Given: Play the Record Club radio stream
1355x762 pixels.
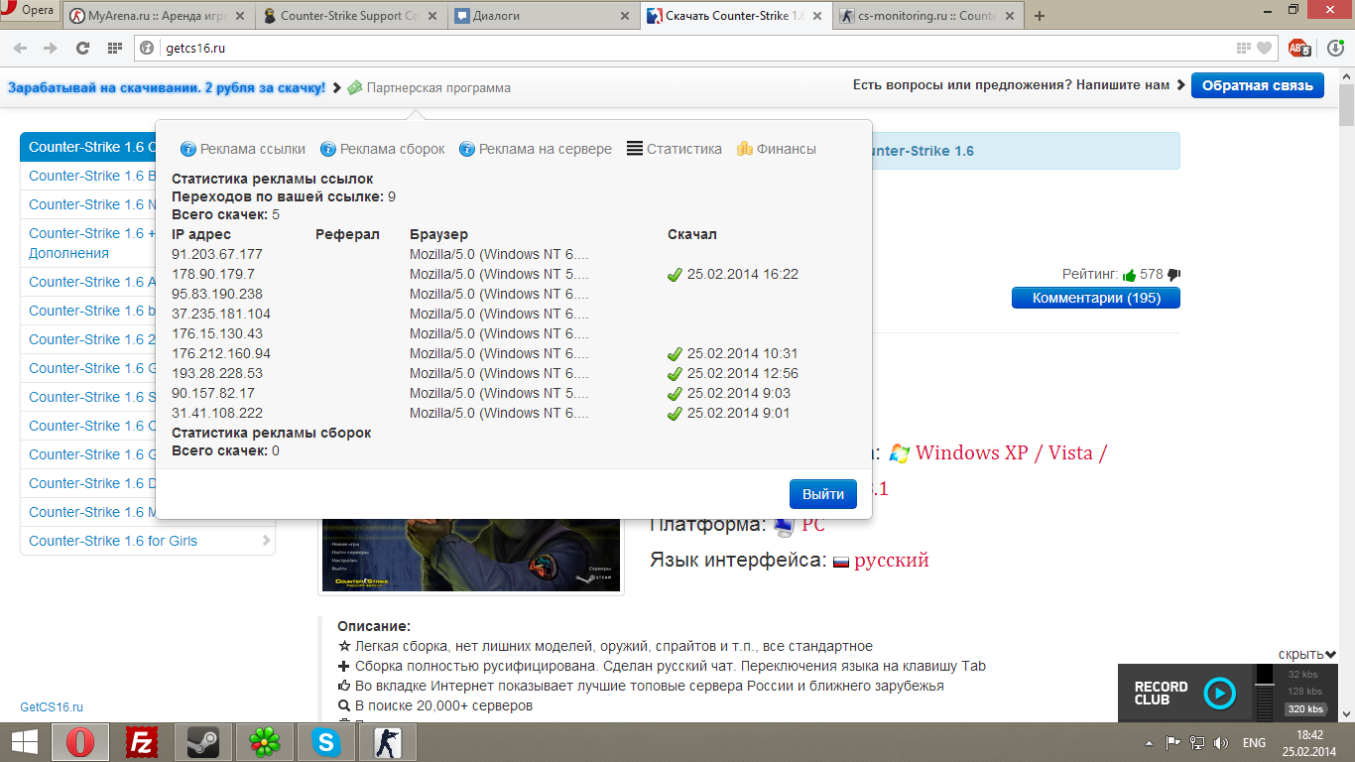Looking at the screenshot, I should pyautogui.click(x=1219, y=693).
